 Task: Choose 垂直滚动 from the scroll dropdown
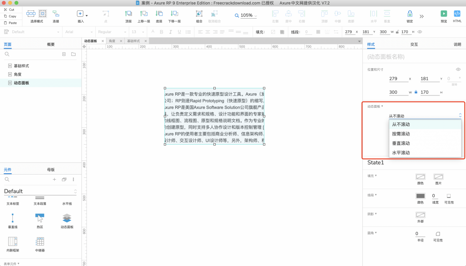401,143
